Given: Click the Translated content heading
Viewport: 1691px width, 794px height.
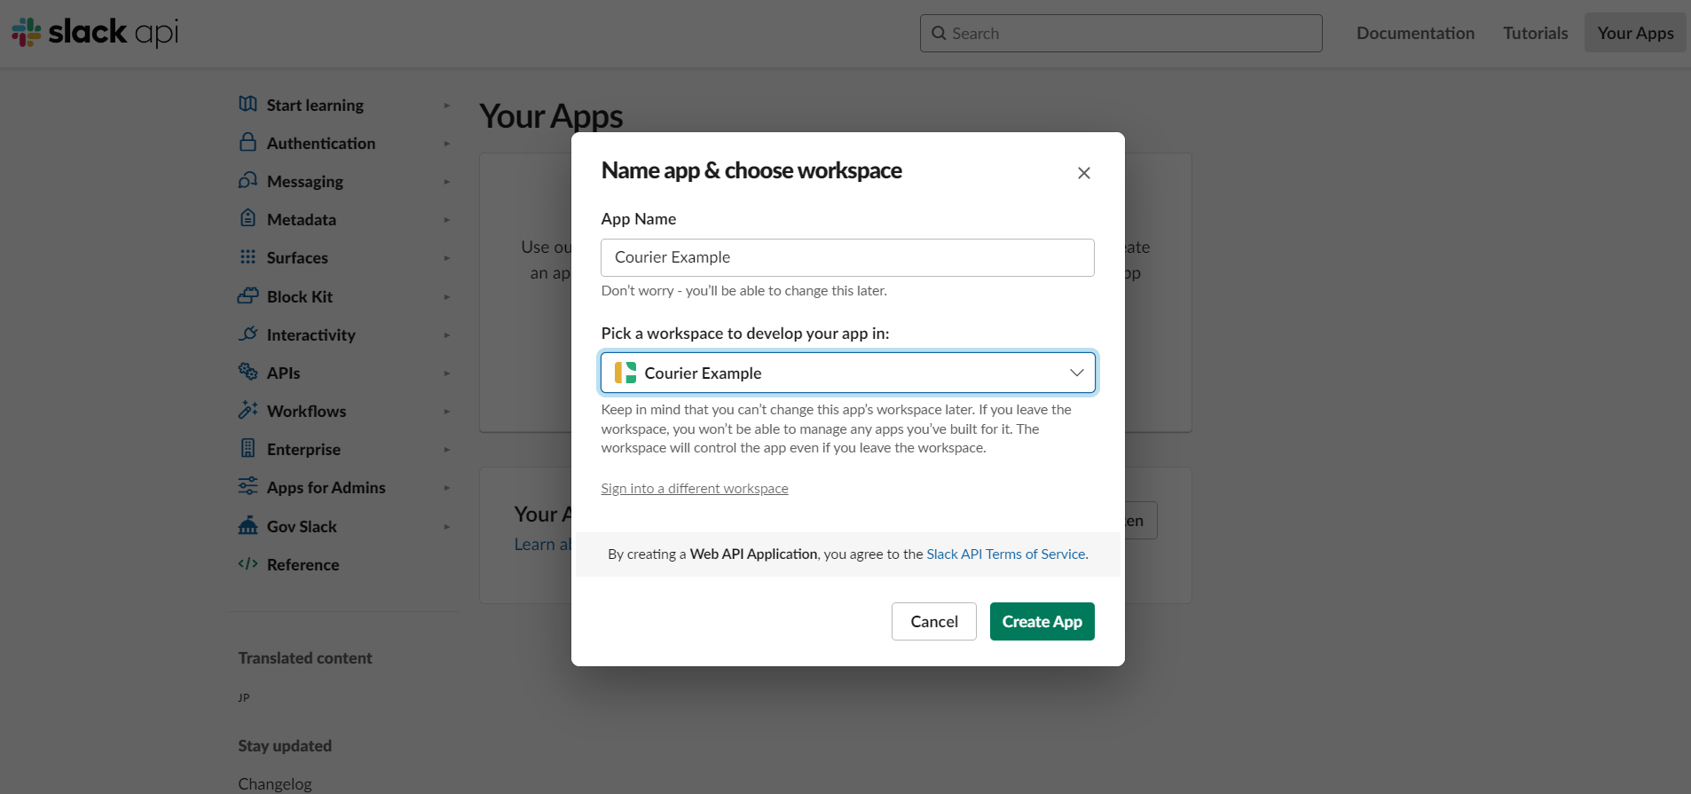Looking at the screenshot, I should click(x=305, y=658).
